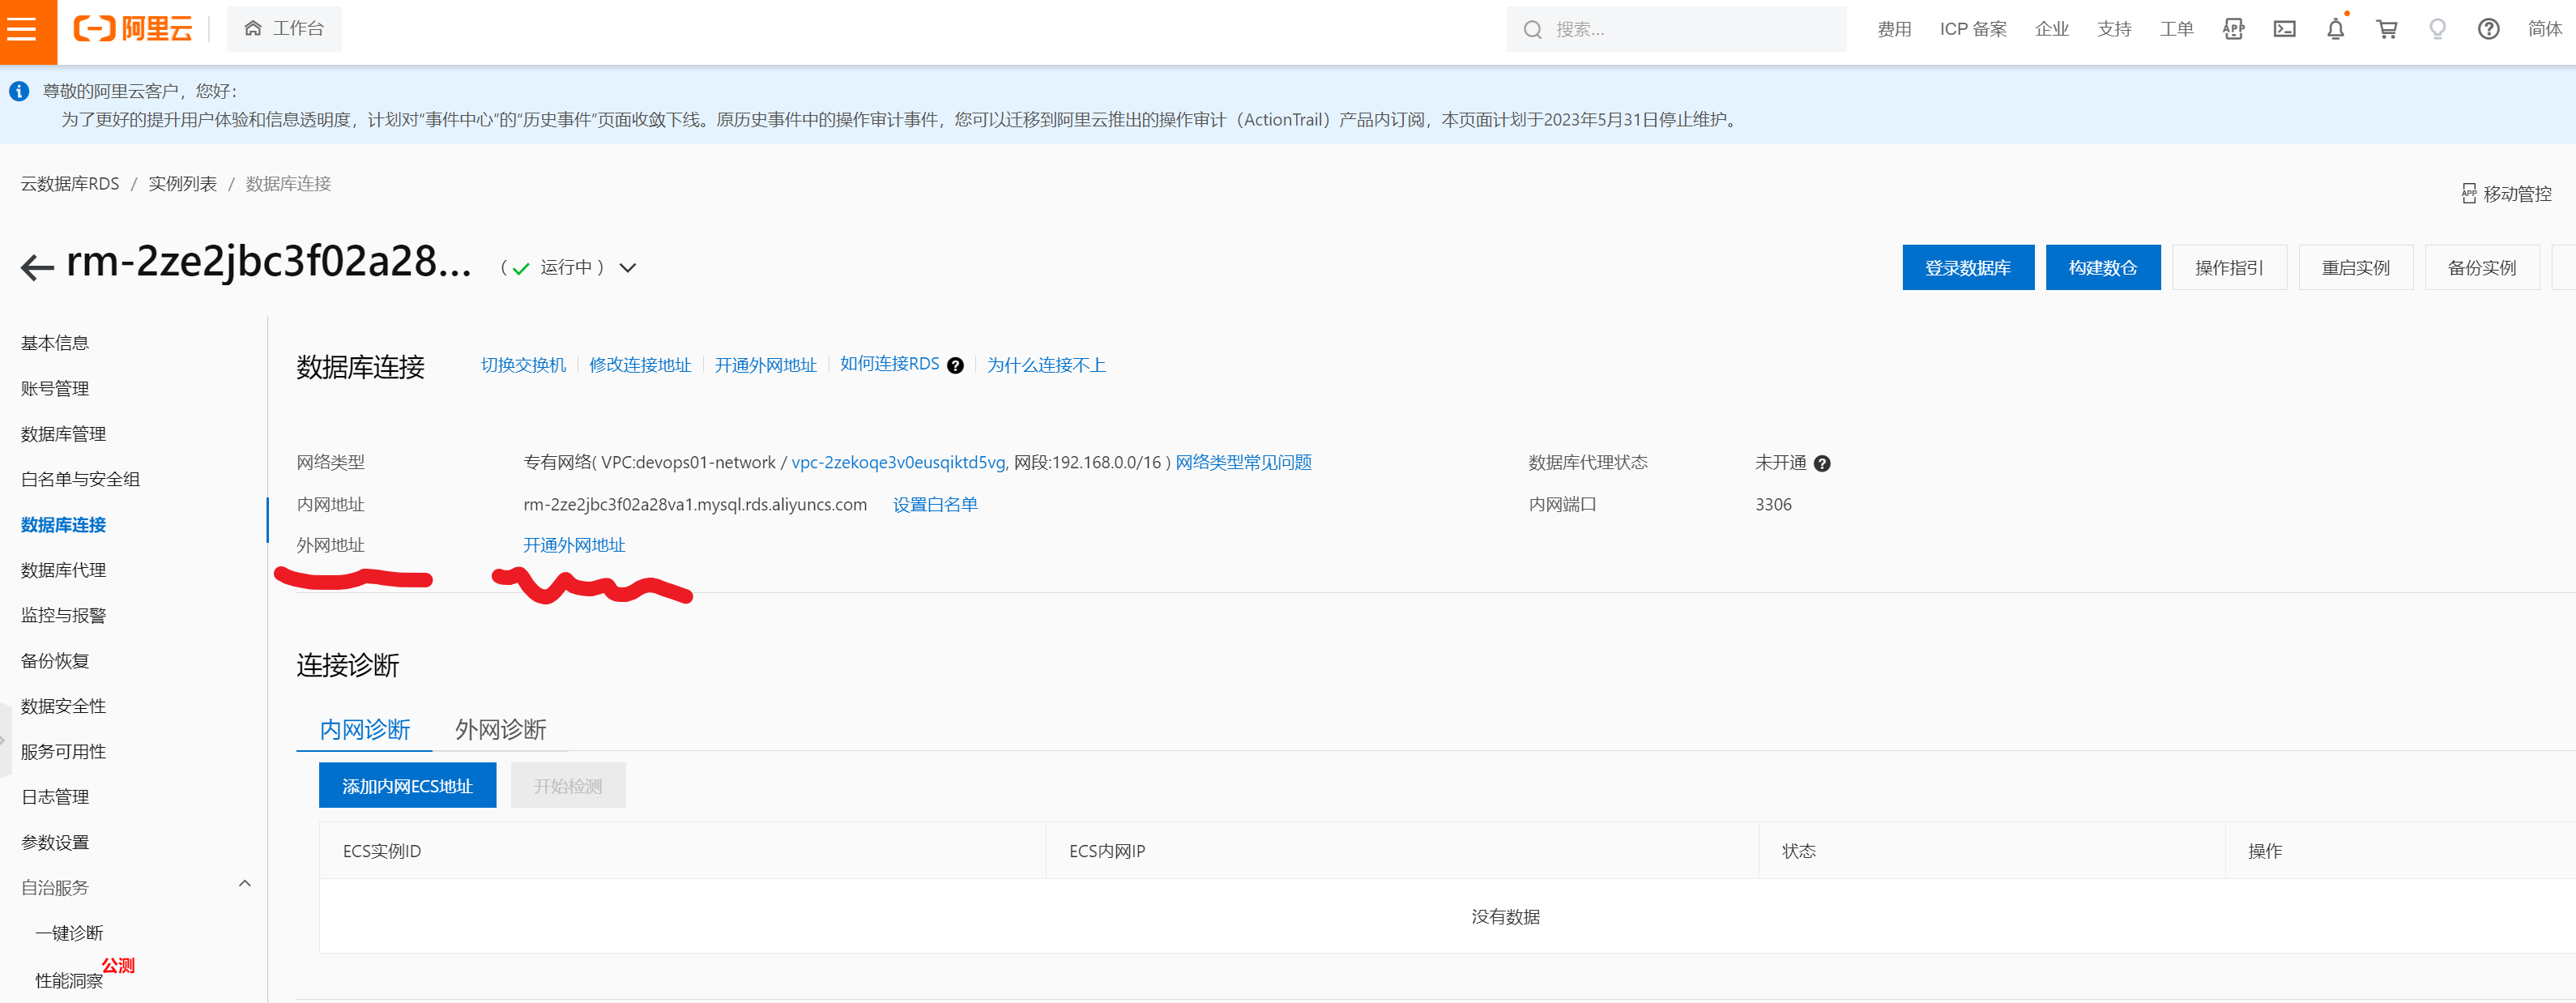Screen dimensions: 2576x1003
Task: Expand the 运行中 status dropdown
Action: click(627, 268)
